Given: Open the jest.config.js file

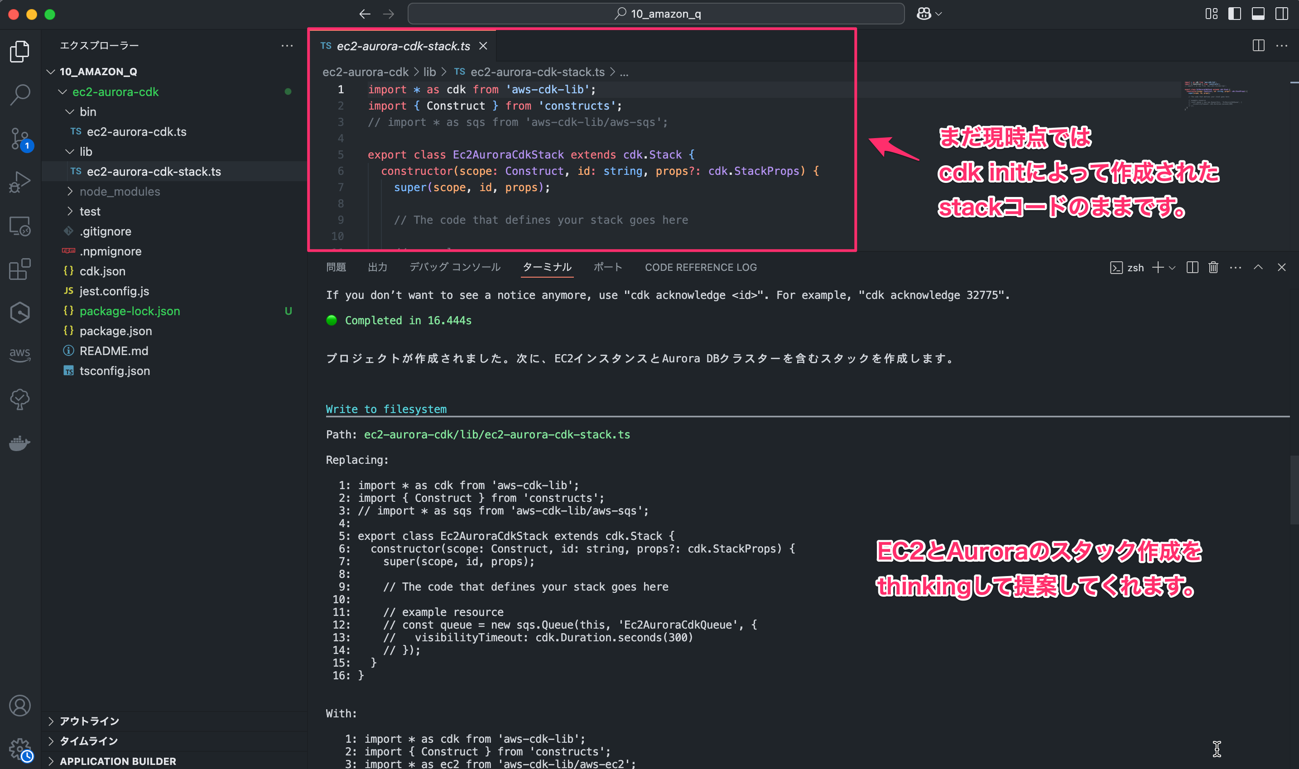Looking at the screenshot, I should [174, 291].
